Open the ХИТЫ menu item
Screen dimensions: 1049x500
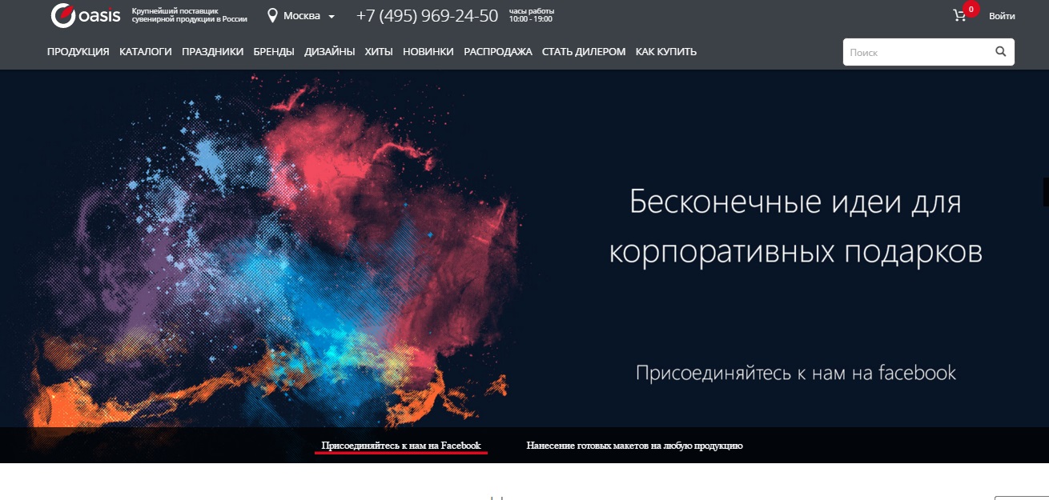pos(379,51)
